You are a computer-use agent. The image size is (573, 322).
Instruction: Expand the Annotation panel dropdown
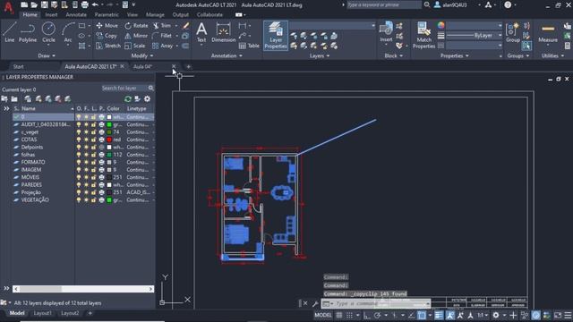pos(227,55)
